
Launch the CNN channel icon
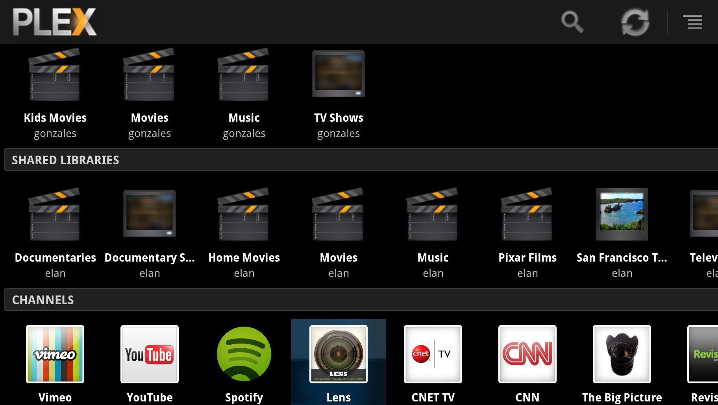pyautogui.click(x=527, y=354)
